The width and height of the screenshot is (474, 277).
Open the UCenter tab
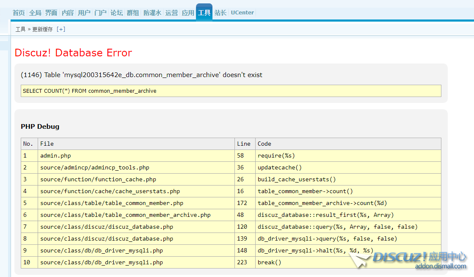(243, 13)
